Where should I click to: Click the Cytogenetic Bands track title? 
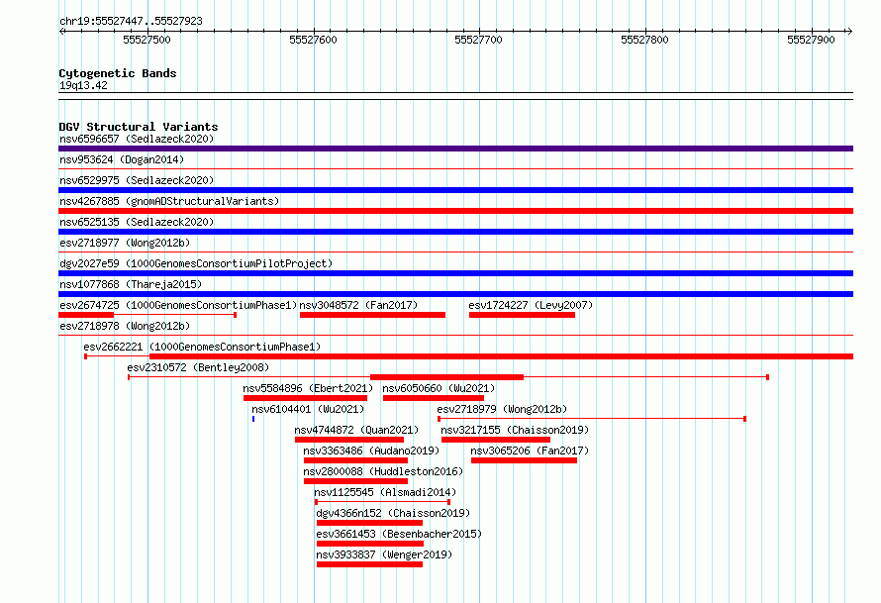click(x=118, y=73)
